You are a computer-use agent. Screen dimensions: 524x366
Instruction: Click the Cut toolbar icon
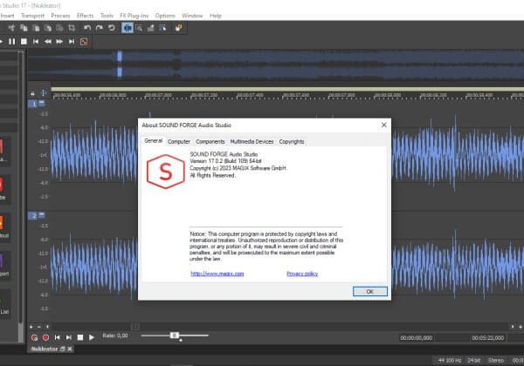[11, 28]
